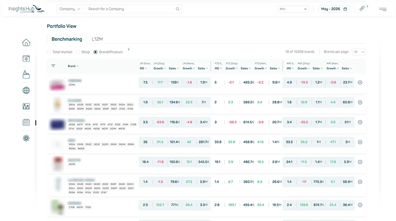Click the link chain icon
This screenshot has width=396, height=221.
[362, 8]
